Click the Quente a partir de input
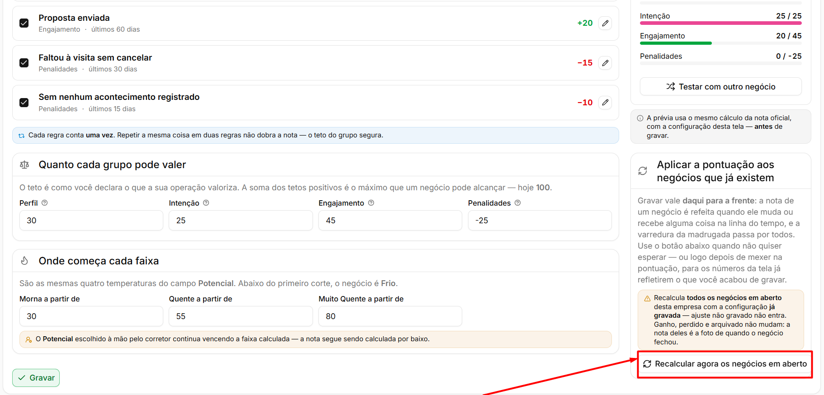Viewport: 824px width, 395px height. (x=241, y=316)
